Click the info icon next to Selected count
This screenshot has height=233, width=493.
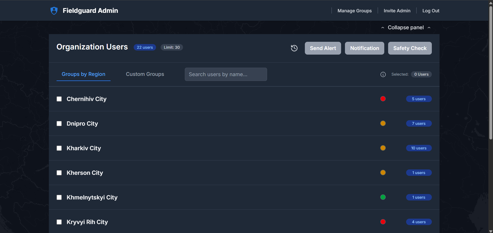click(x=383, y=74)
